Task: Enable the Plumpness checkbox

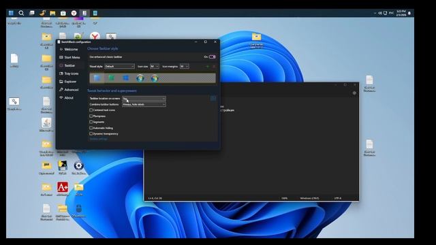Action: click(x=91, y=116)
